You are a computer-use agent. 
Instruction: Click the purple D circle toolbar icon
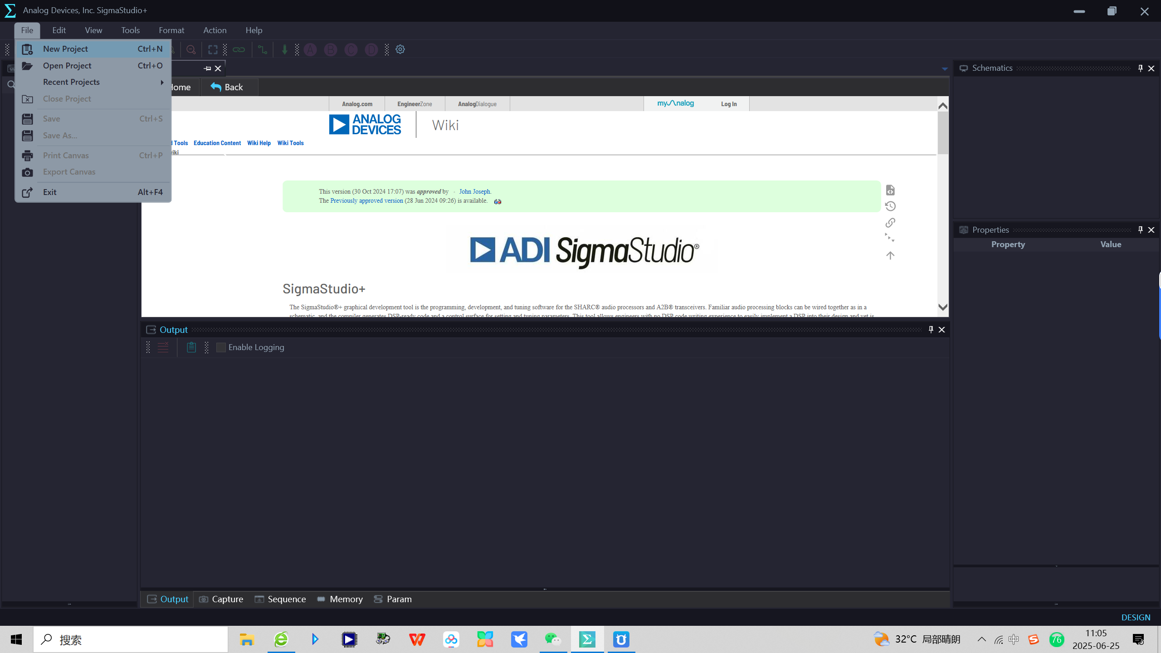371,49
